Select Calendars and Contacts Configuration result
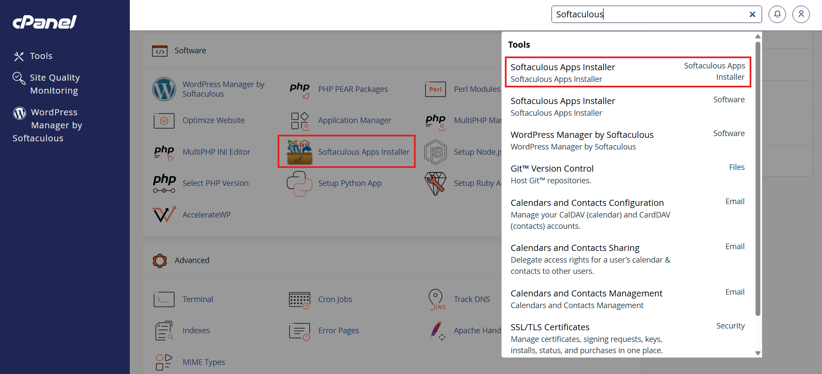 click(628, 214)
